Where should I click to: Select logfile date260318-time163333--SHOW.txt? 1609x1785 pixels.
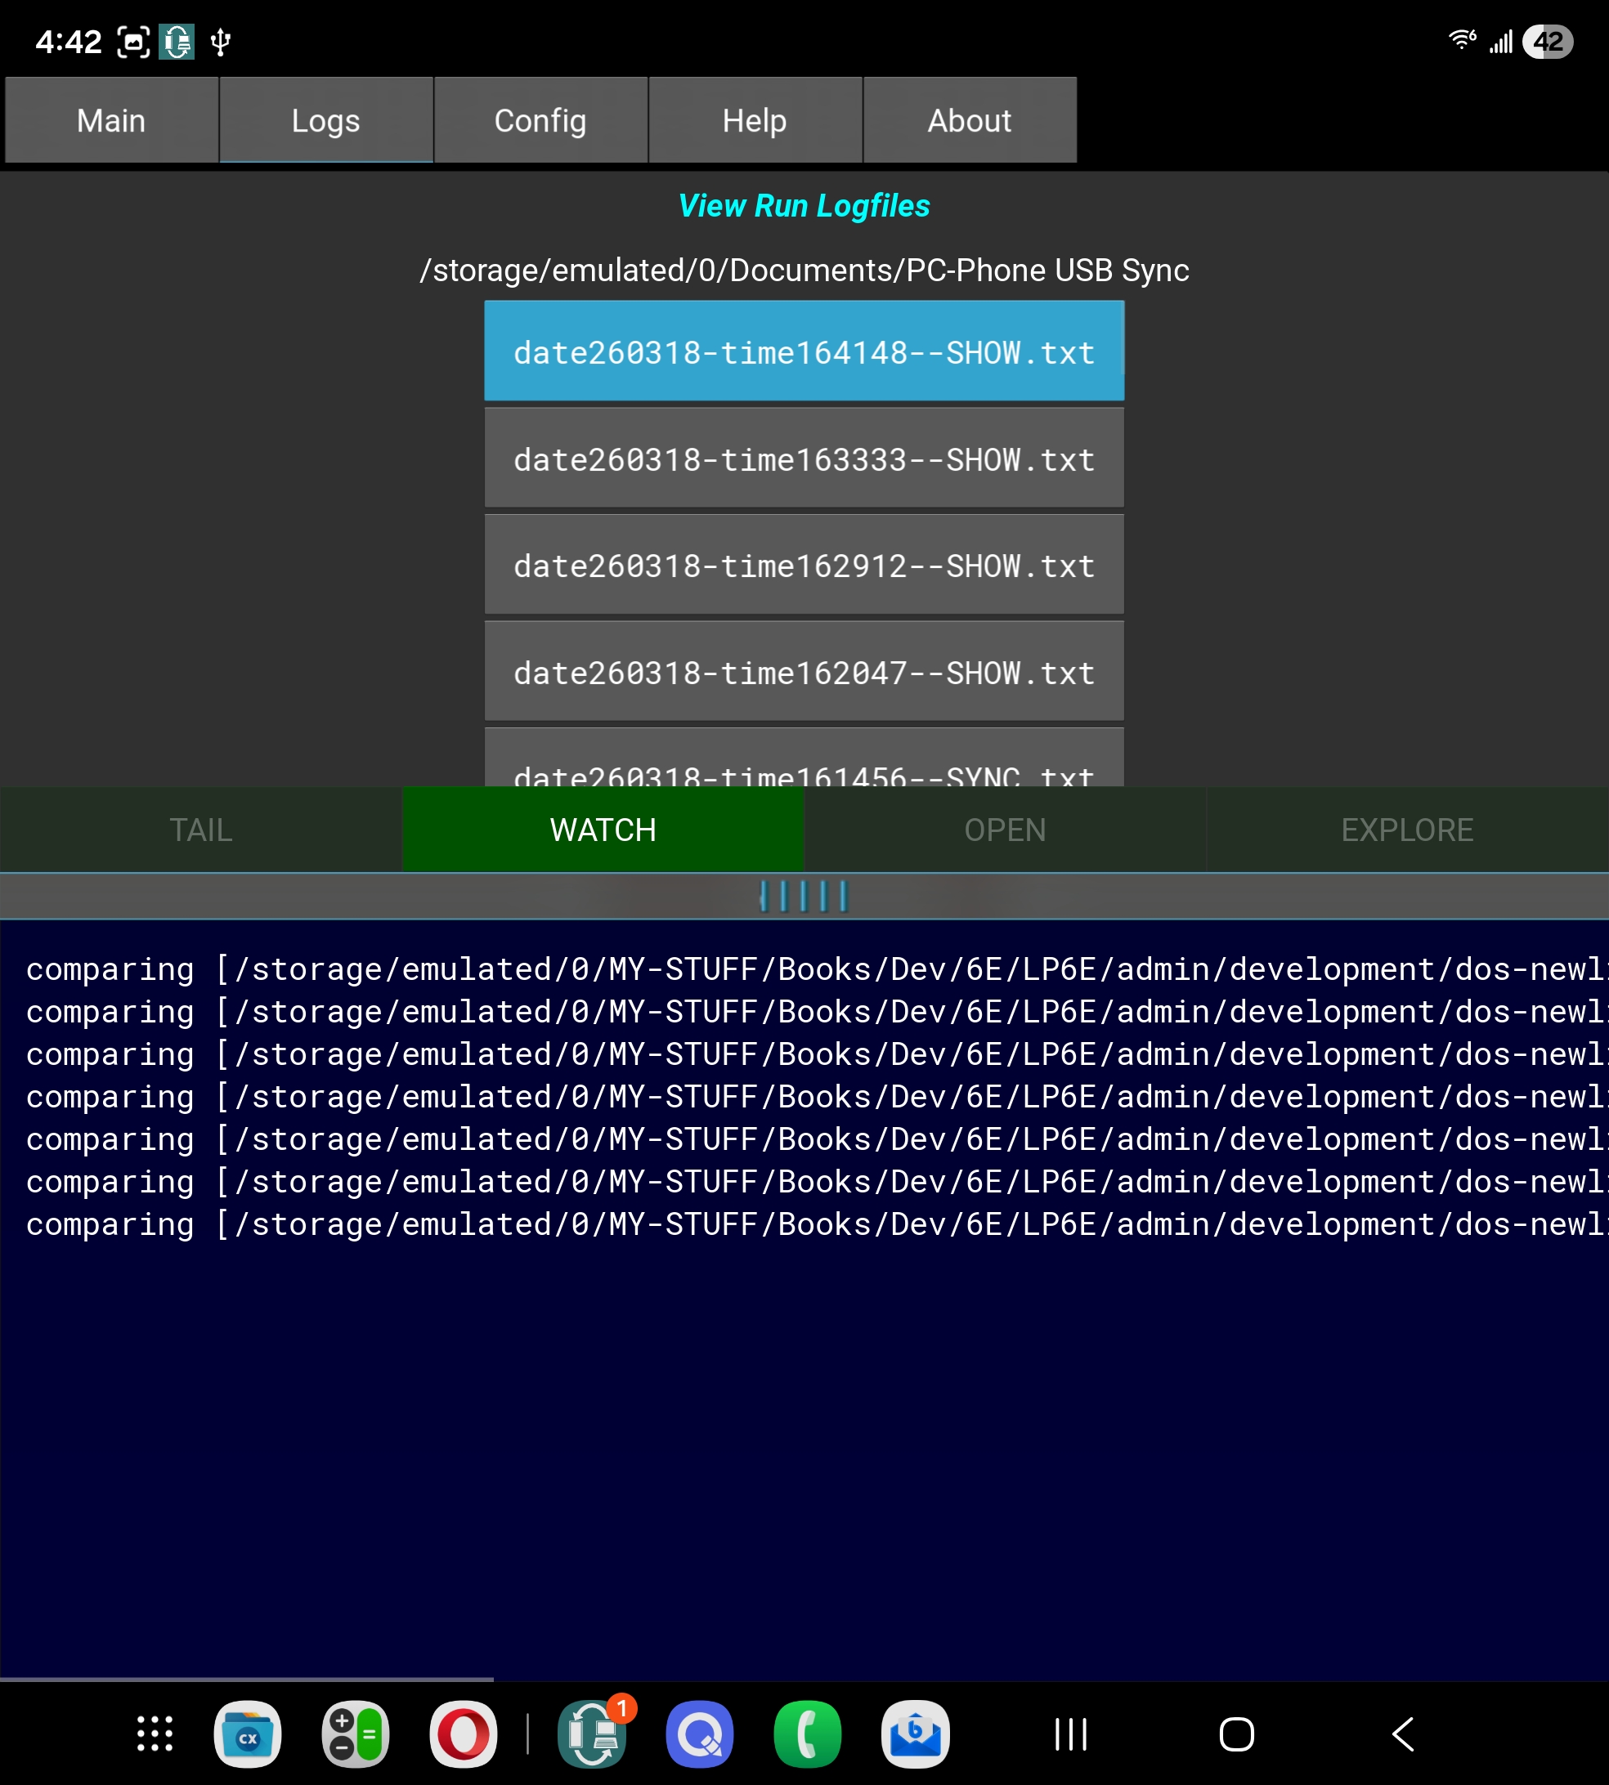point(804,459)
